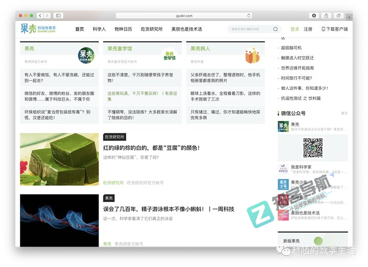Image resolution: width=368 pixels, height=267 pixels.
Task: Open the 吃货研究所 navigation item
Action: click(152, 29)
